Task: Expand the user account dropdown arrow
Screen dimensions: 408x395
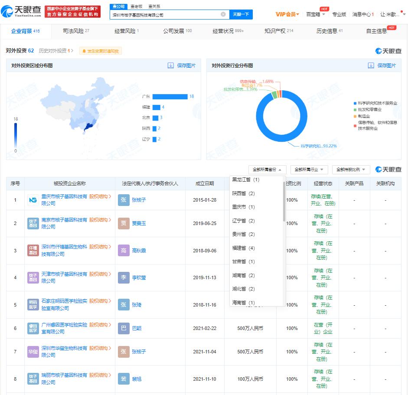Action: (404, 14)
